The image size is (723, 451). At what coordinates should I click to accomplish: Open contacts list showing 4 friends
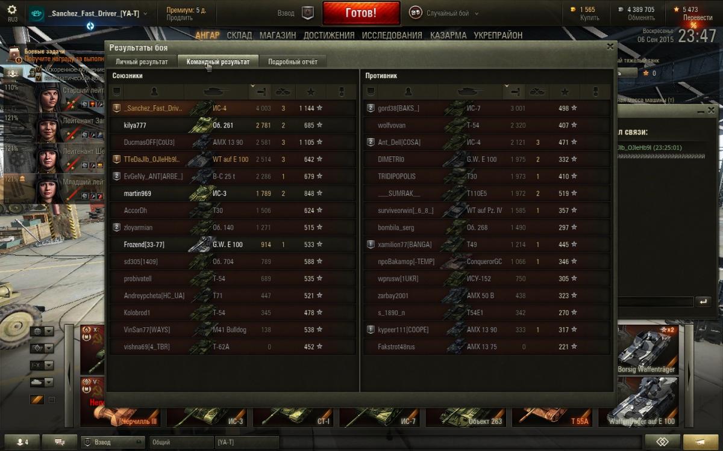22,442
